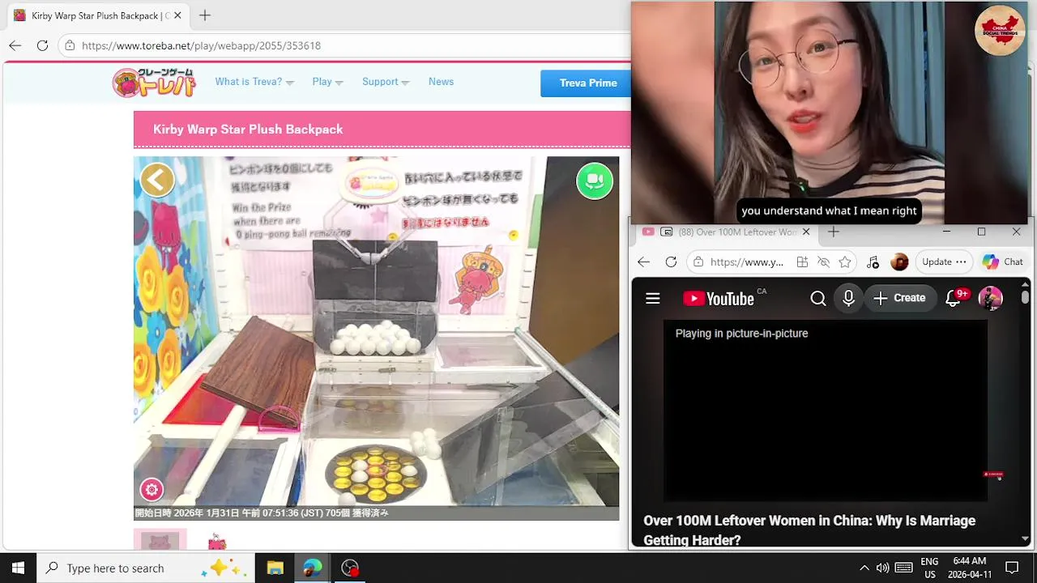Click the taskbar search box

coord(146,568)
